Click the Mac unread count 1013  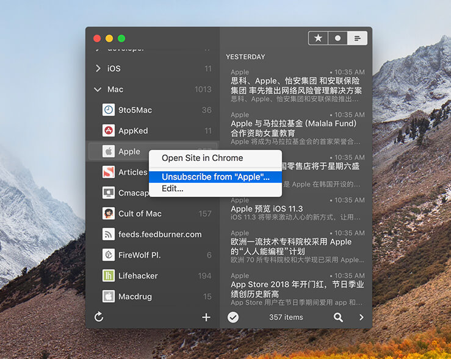pos(203,90)
